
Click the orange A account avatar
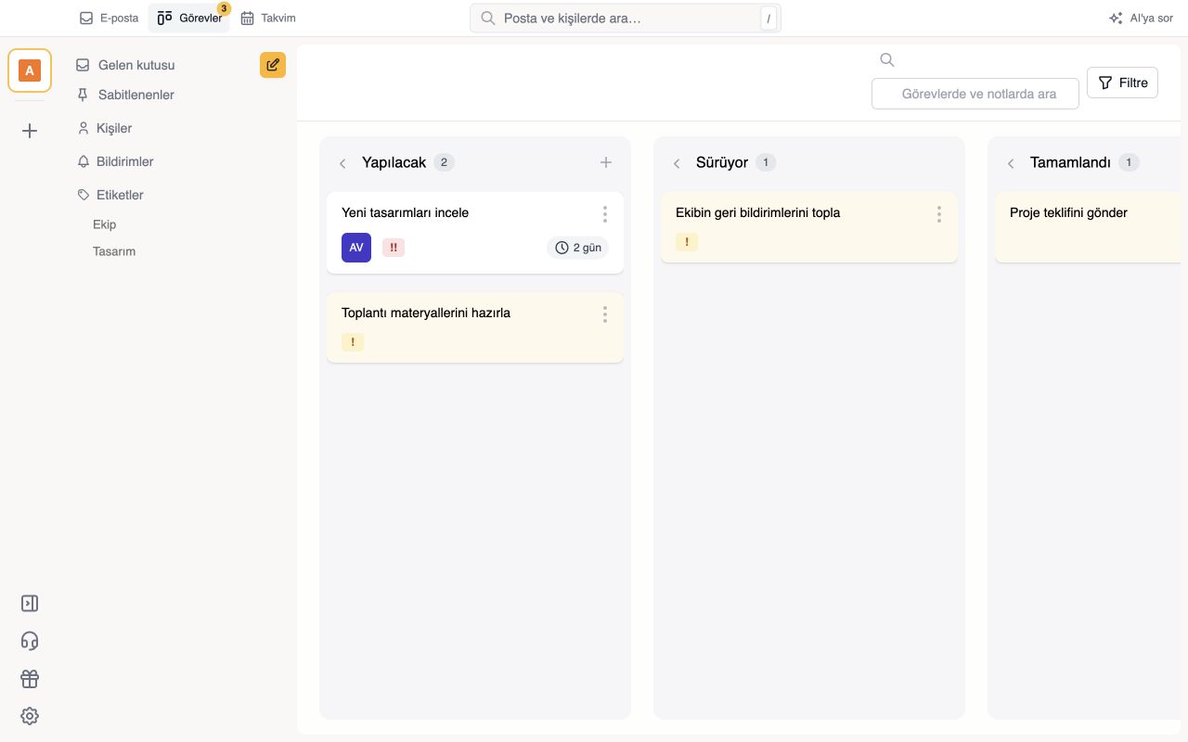point(30,70)
